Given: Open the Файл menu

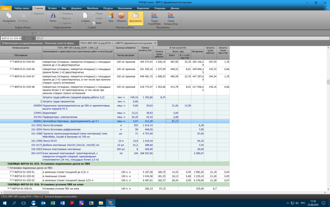Looking at the screenshot, I should click(6, 8).
